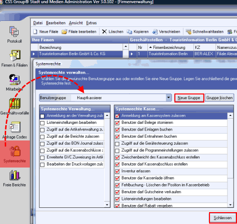Uncheck Benutzer darf Belege stornieren
The width and height of the screenshot is (237, 224).
pos(117,123)
